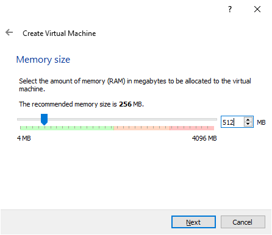The width and height of the screenshot is (272, 235).
Task: Focus the memory field showing 512
Action: coord(232,122)
